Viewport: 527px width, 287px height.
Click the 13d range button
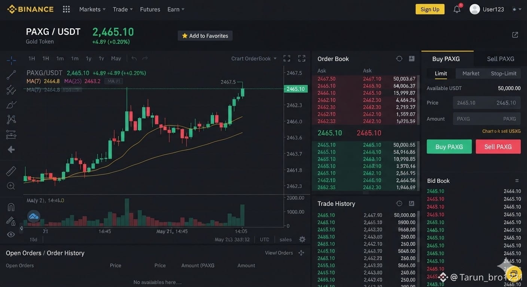coord(34,240)
